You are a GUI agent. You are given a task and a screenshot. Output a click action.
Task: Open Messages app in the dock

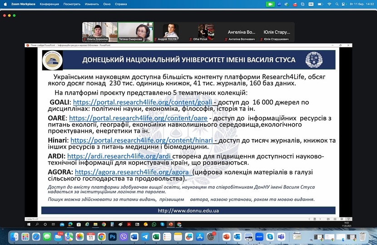coord(47,237)
